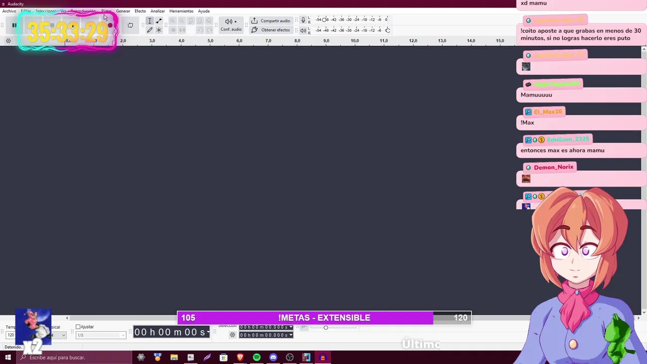Open the Windows Start menu
The width and height of the screenshot is (647, 364).
[8, 357]
